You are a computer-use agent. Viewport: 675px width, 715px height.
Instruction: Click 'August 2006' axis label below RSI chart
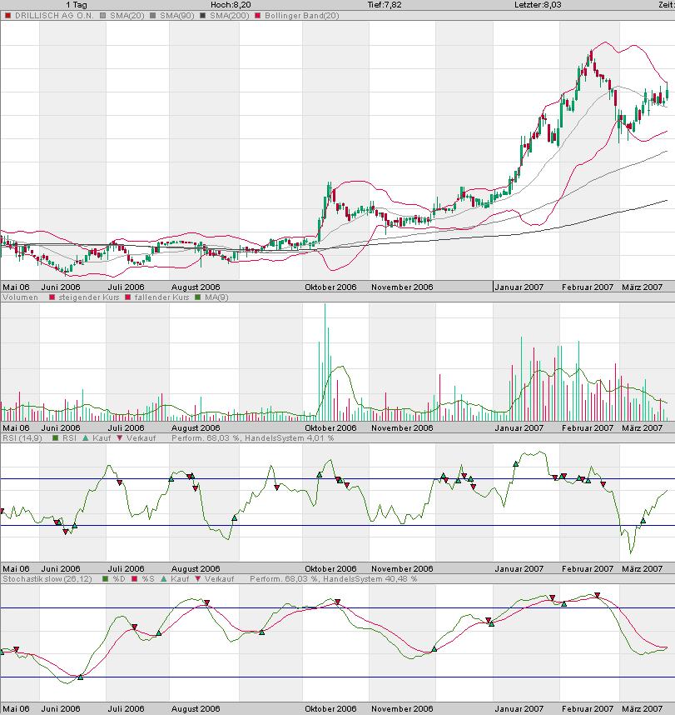tap(196, 569)
